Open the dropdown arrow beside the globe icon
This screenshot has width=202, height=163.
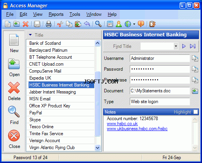point(134,24)
